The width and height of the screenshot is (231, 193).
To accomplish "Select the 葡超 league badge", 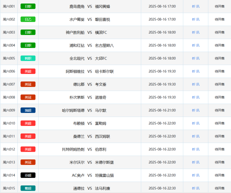I will 28,188.
